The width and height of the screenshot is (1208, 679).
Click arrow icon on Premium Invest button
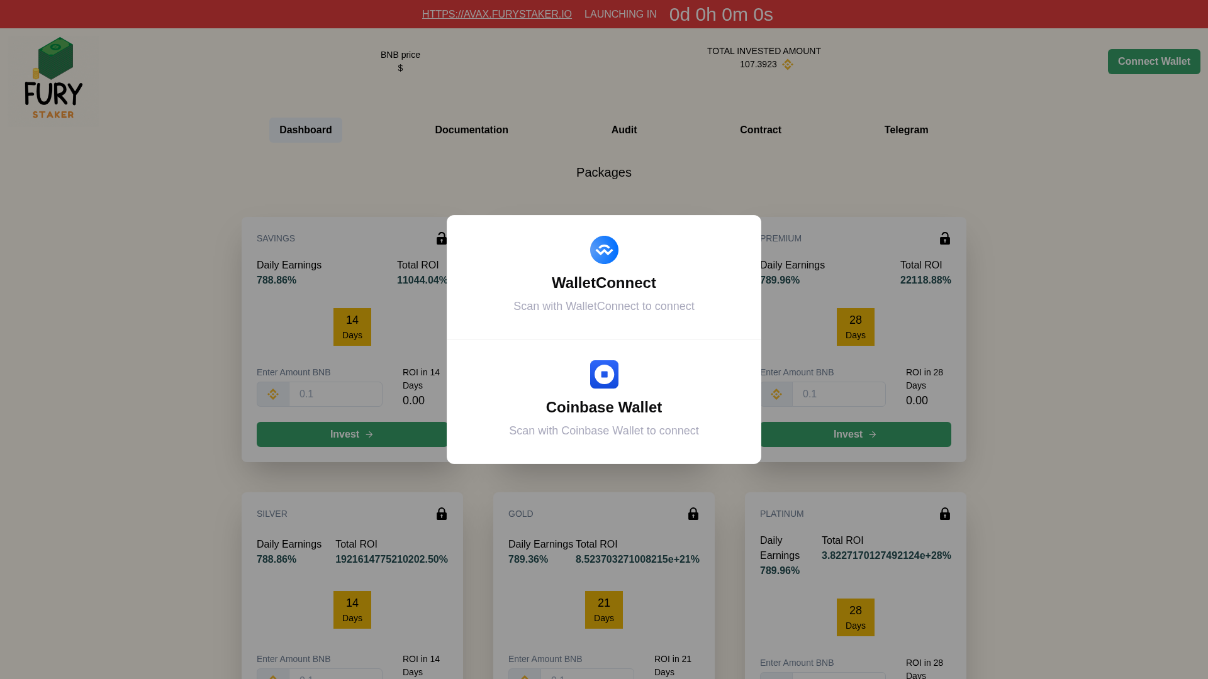point(873,434)
